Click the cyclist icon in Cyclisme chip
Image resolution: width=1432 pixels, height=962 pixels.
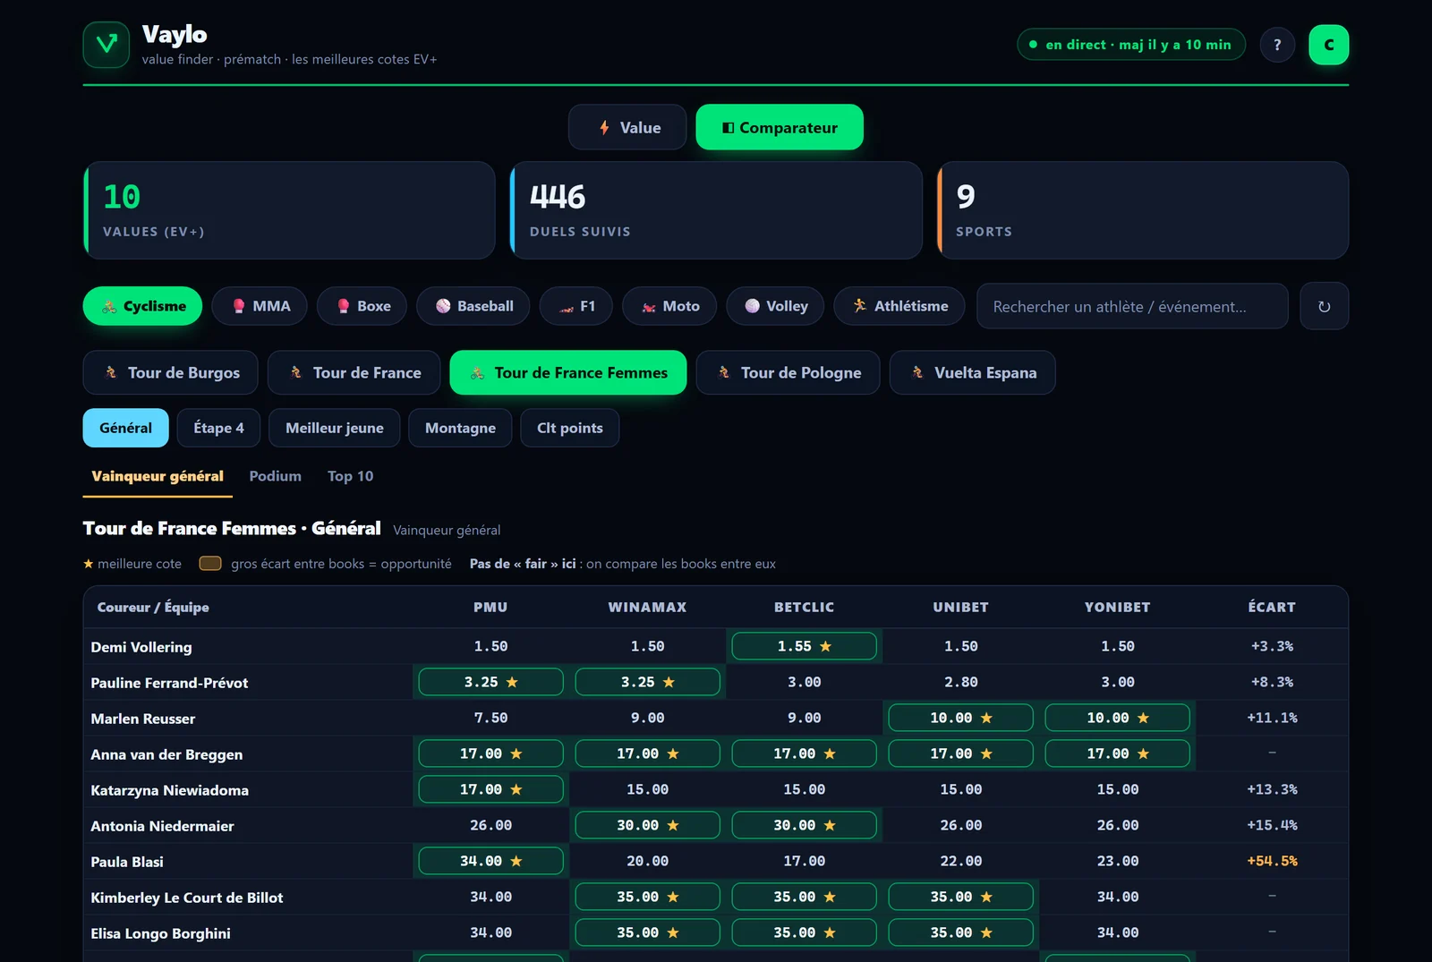(109, 306)
